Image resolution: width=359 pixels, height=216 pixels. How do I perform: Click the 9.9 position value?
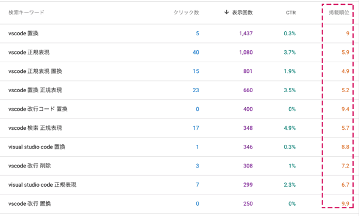point(345,203)
